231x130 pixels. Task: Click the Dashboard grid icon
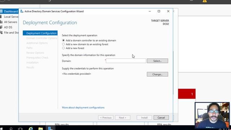click(1, 11)
